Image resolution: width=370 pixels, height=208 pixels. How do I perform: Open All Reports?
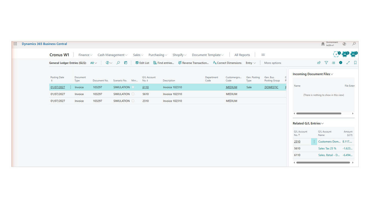242,55
